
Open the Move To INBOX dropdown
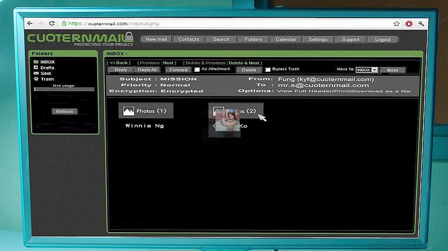click(367, 70)
